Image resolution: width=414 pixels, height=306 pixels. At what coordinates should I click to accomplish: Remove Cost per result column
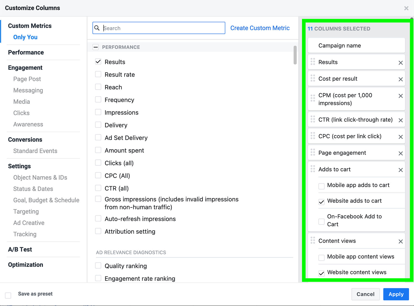pyautogui.click(x=401, y=79)
